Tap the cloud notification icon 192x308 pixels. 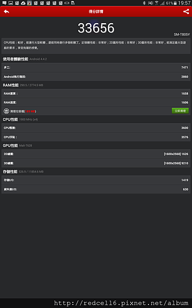pyautogui.click(x=23, y=3)
